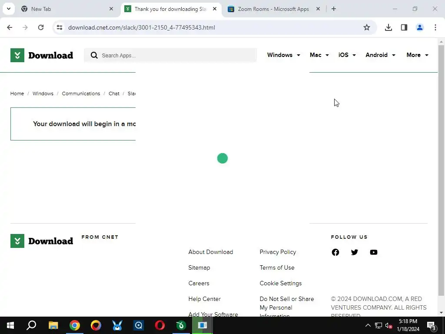Open Chrome profile avatar
The height and width of the screenshot is (334, 445).
[420, 27]
